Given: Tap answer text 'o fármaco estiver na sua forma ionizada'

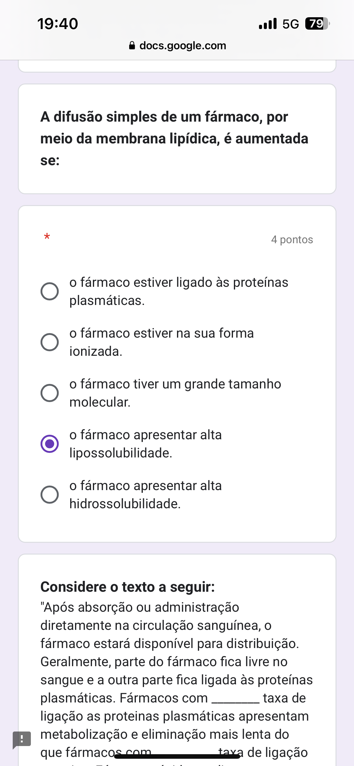Looking at the screenshot, I should (162, 342).
